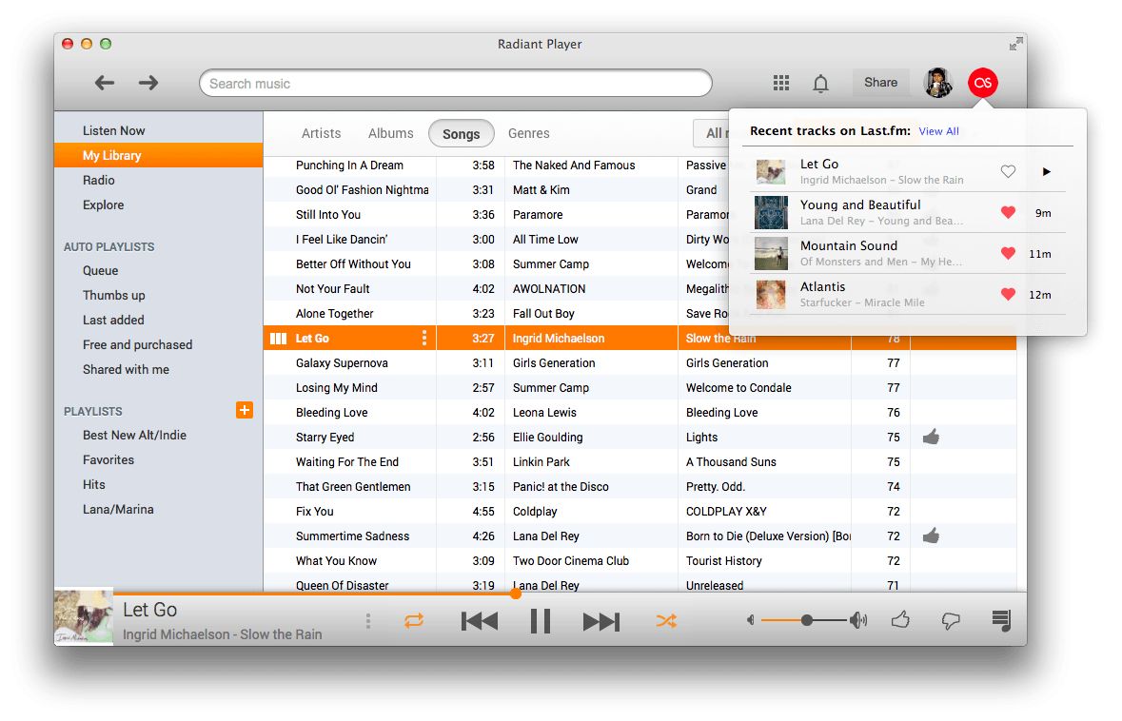Switch to the Albums tab
Viewport: 1122px width, 721px height.
[390, 133]
